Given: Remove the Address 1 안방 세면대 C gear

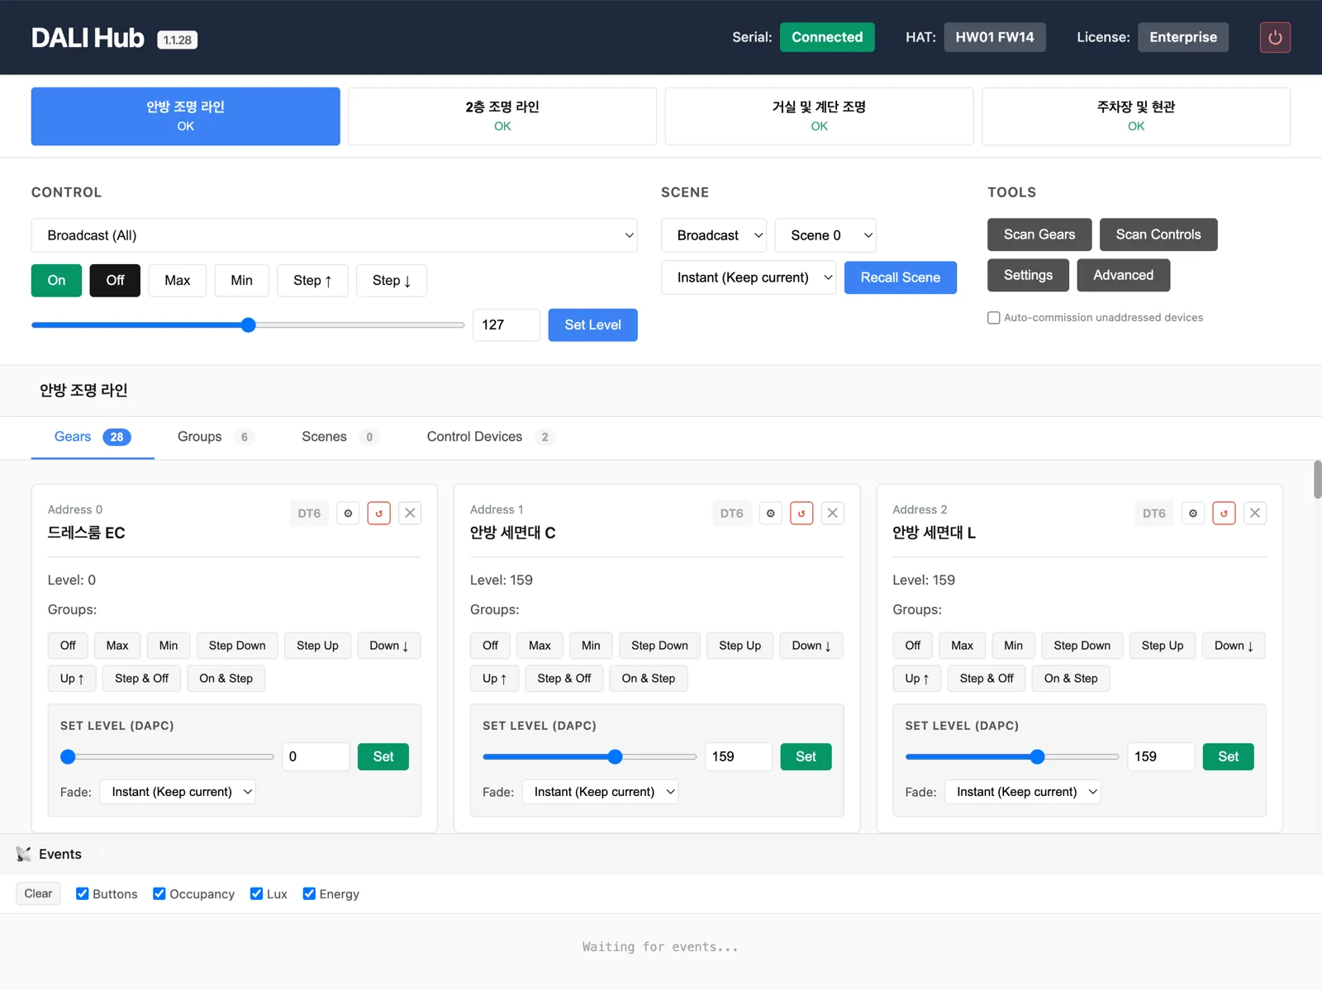Looking at the screenshot, I should click(x=833, y=513).
